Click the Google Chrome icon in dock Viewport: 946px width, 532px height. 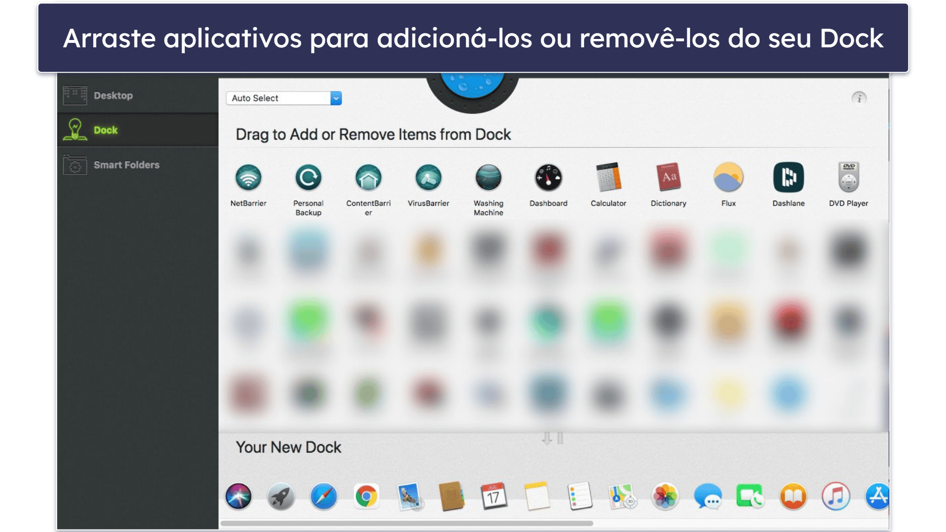click(366, 496)
